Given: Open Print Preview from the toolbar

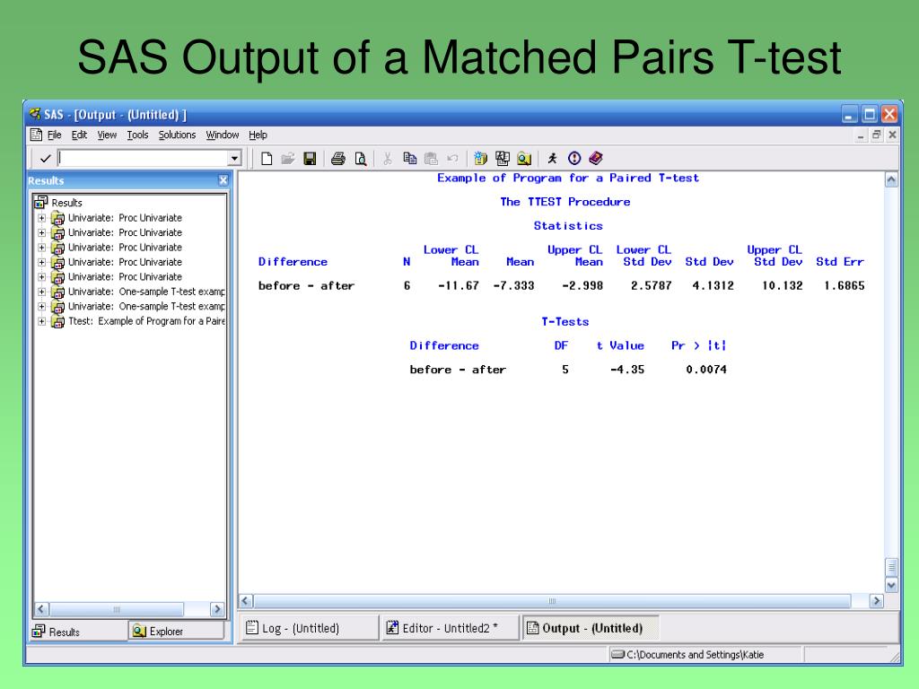Looking at the screenshot, I should [x=360, y=159].
